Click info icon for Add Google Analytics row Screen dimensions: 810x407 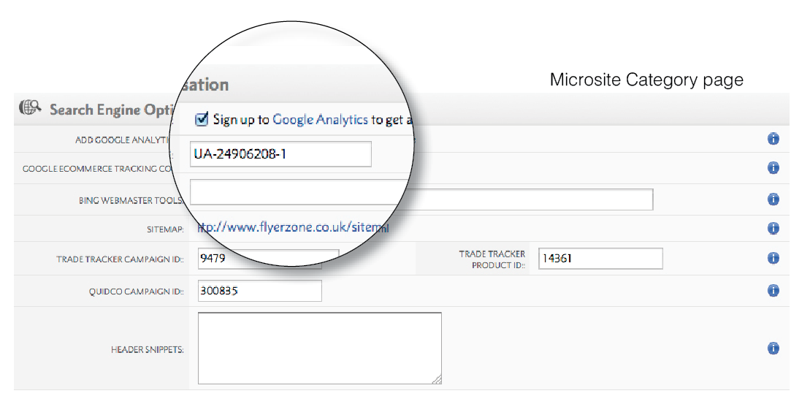coord(773,139)
